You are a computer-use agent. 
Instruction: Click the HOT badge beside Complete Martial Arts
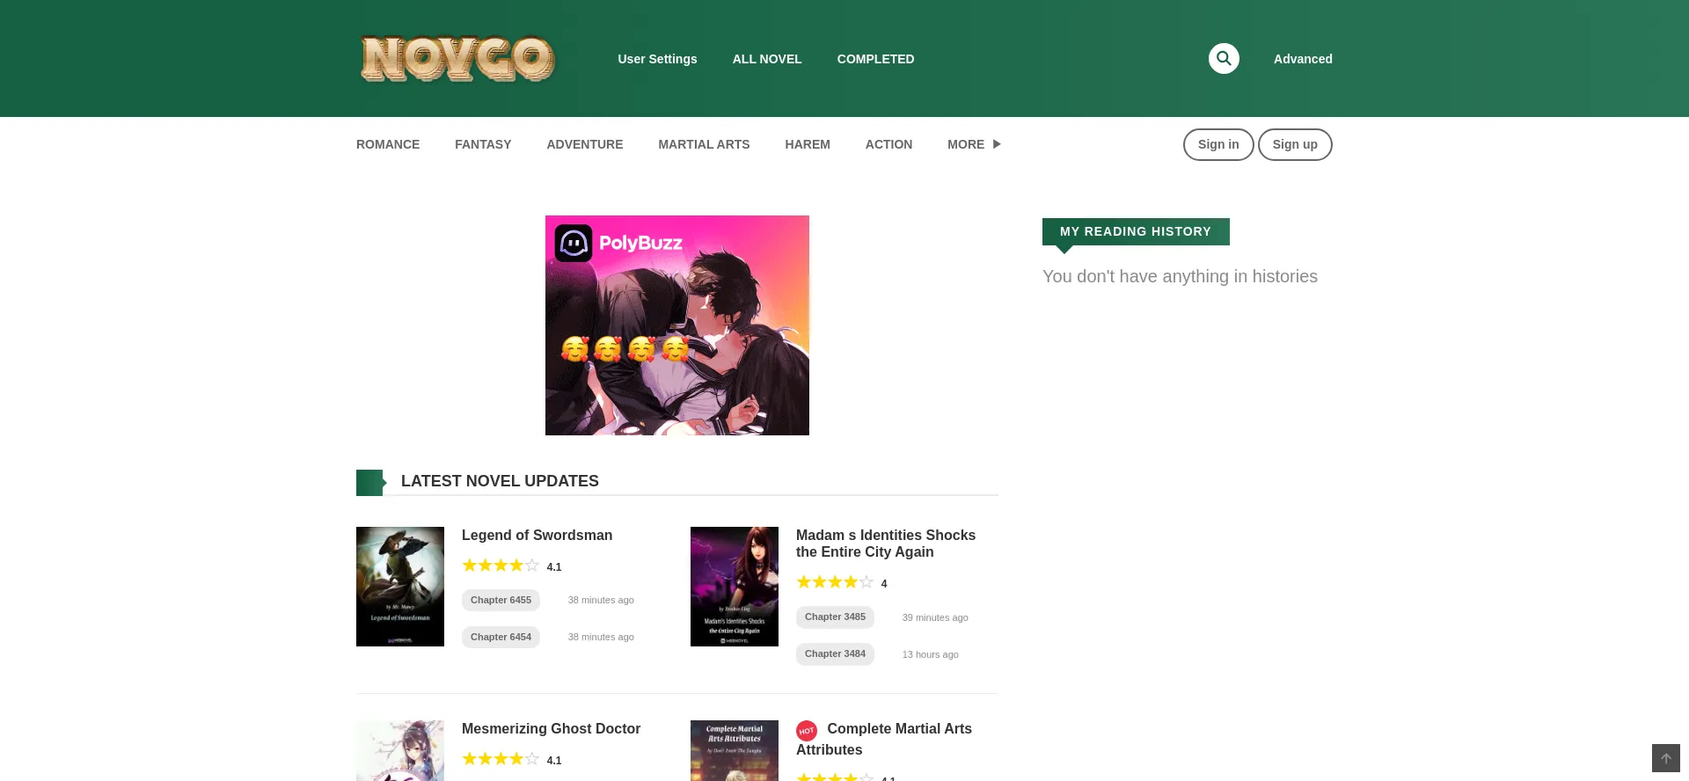tap(807, 731)
